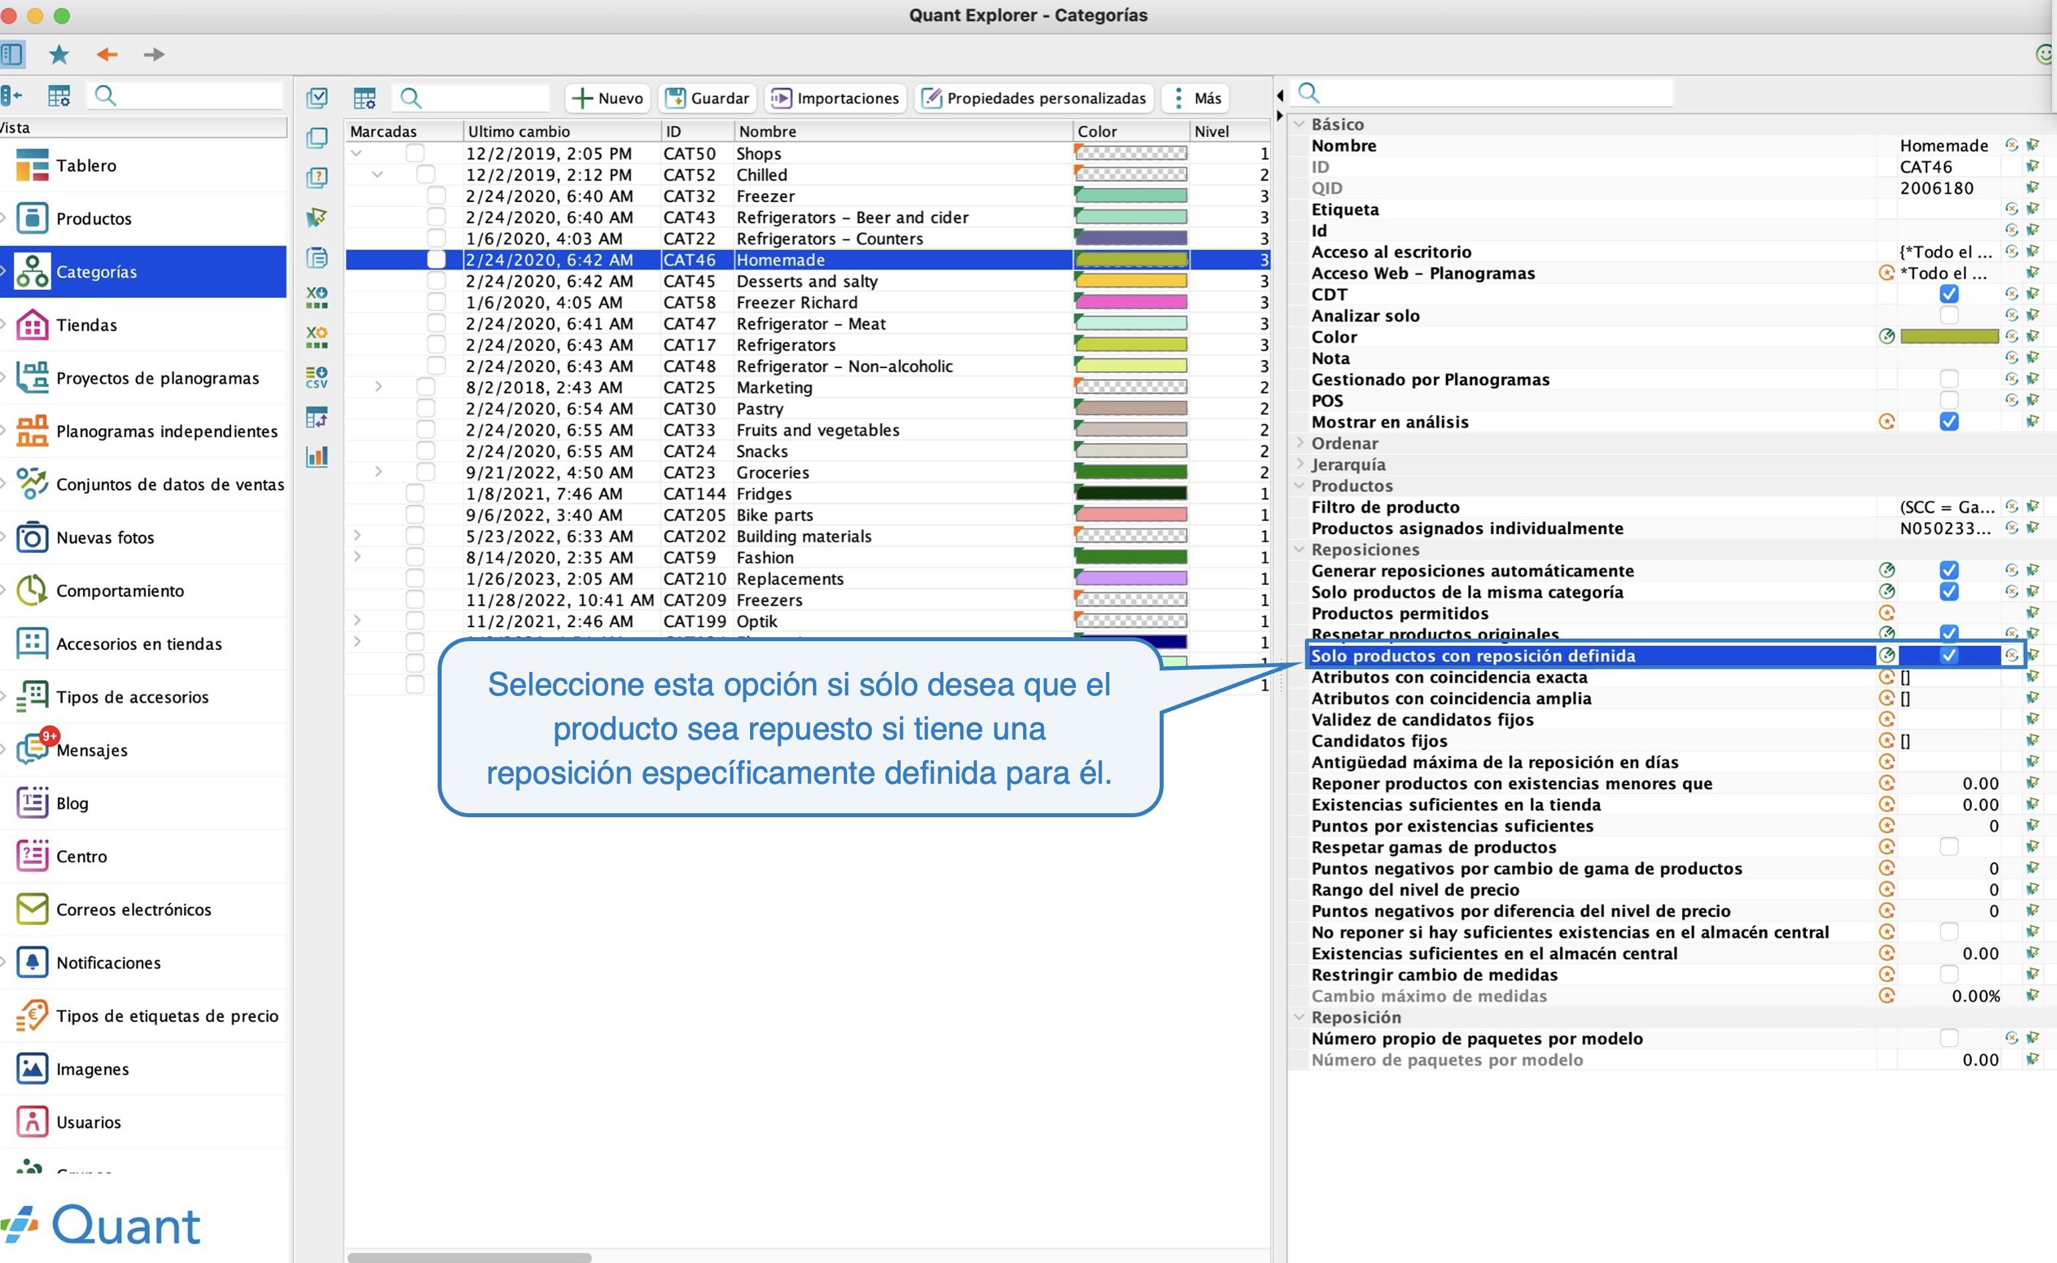
Task: Click the Color swatch in properties panel
Action: pyautogui.click(x=1949, y=337)
